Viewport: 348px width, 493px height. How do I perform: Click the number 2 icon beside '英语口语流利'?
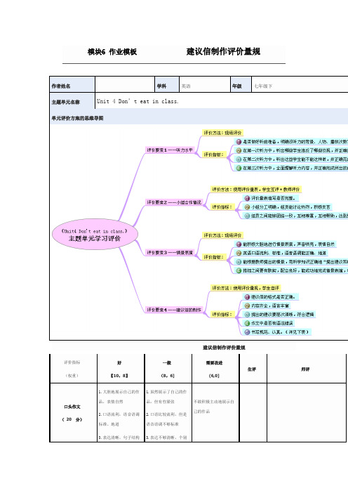point(239,253)
